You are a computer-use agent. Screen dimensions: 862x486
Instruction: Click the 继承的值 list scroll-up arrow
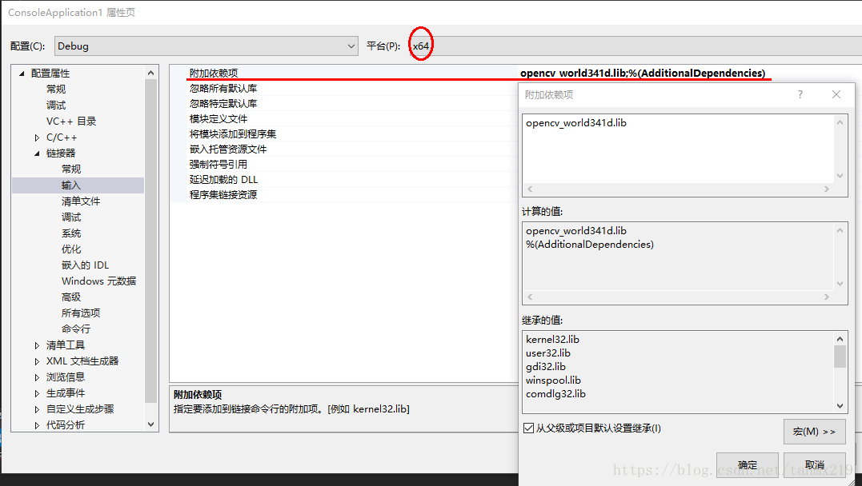[x=840, y=339]
